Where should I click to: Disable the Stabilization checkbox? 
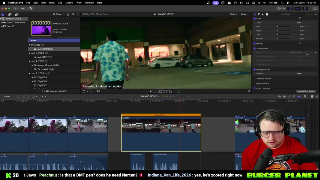point(254,48)
